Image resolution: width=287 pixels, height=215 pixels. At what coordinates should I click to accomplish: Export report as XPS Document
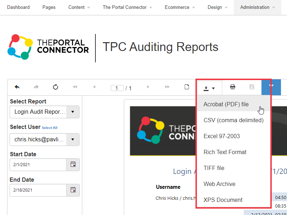233,200
